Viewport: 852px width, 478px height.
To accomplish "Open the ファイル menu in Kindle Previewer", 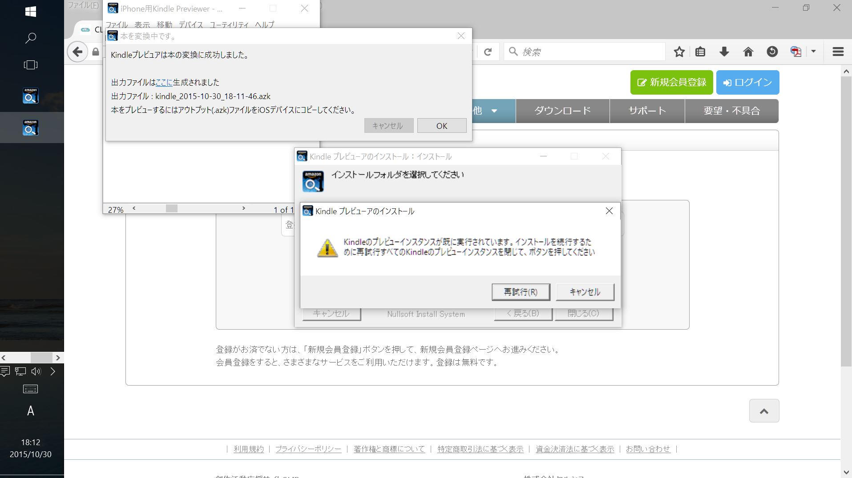I will click(117, 25).
